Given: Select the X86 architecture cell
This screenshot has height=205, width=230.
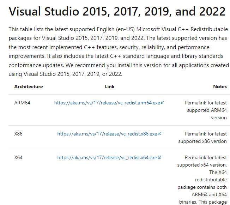Looking at the screenshot, I should click(18, 134).
